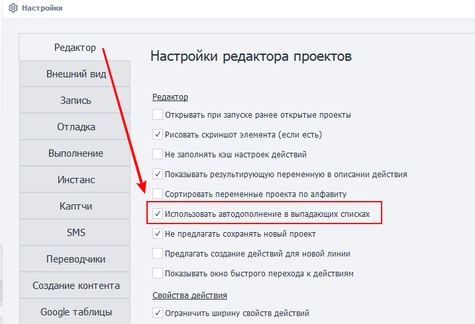Select the Переводчики tab
Screen dimensions: 475x324
point(75,259)
